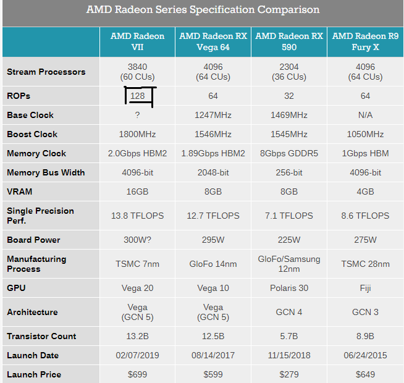Click the '13.8 TFLOPS' cell
404x383 pixels.
point(137,216)
